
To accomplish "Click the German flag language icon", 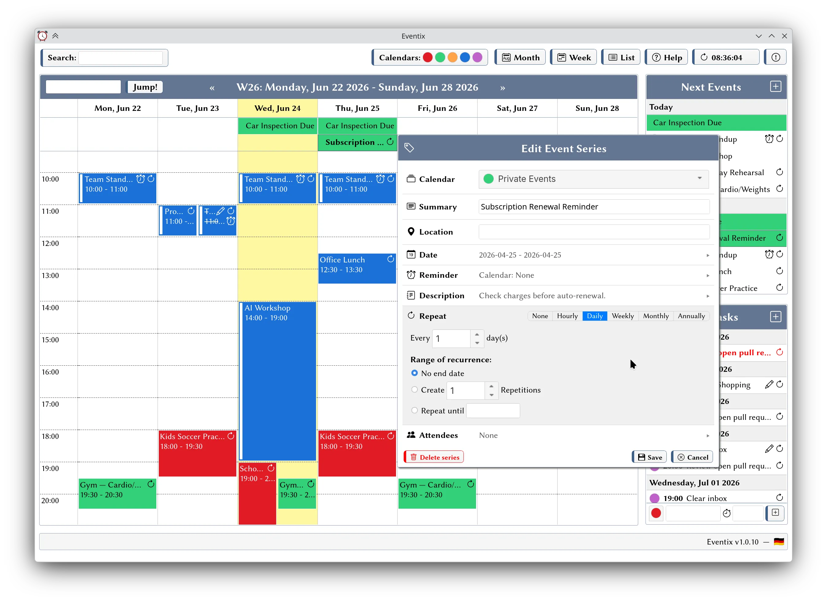I will pos(779,542).
